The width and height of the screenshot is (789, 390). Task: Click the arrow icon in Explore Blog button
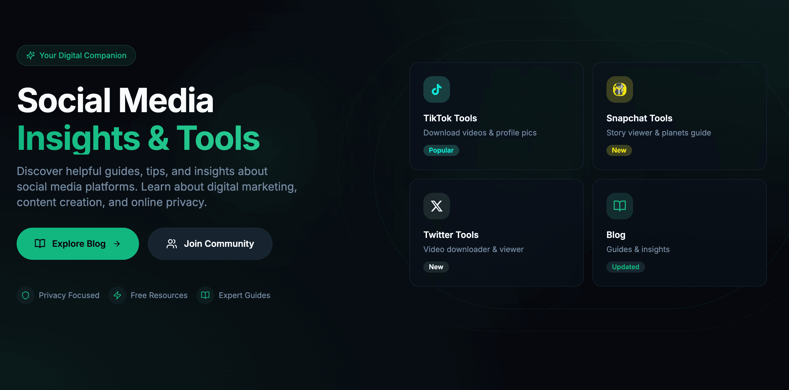117,243
